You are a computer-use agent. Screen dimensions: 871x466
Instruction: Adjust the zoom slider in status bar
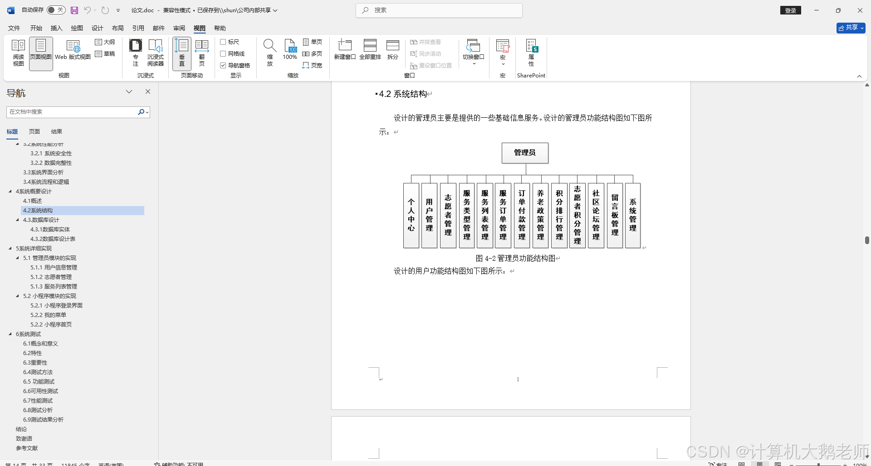818,464
